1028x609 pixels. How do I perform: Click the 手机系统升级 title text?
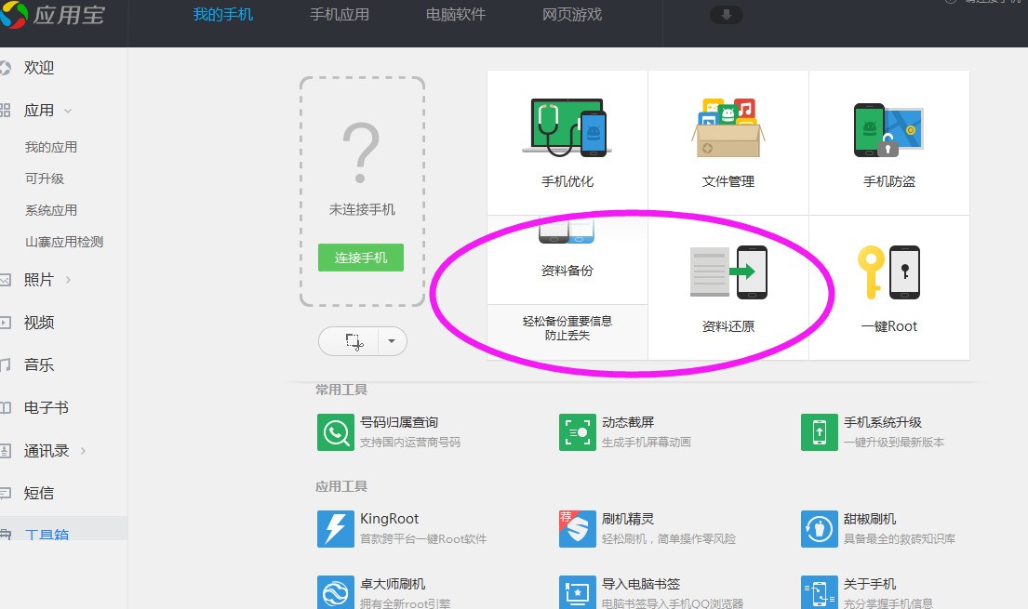(x=883, y=422)
